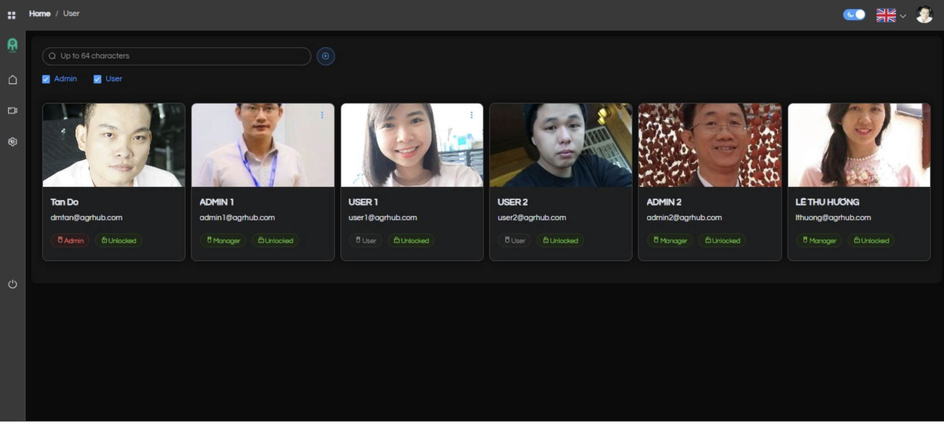Click LÊ THU HƯƠNG's Manager badge
Image resolution: width=944 pixels, height=424 pixels.
819,240
